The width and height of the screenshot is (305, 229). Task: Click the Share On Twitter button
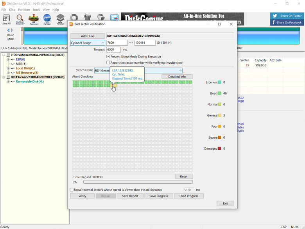287,16
